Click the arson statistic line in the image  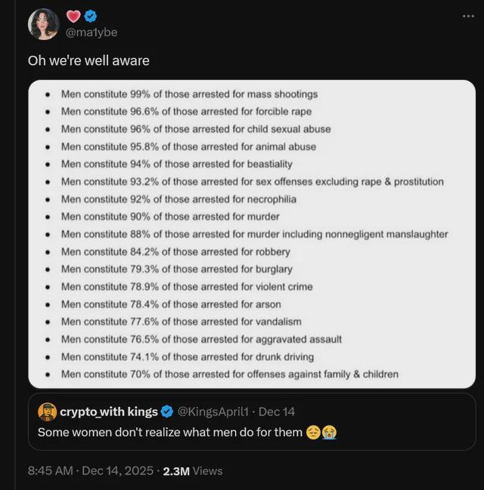pos(171,304)
